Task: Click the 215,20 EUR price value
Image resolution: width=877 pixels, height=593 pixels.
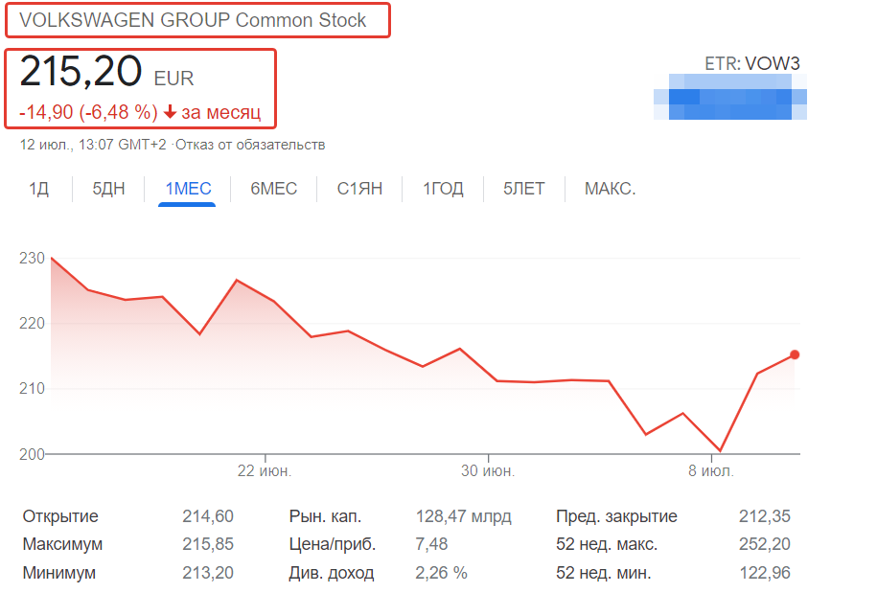Action: pos(106,72)
